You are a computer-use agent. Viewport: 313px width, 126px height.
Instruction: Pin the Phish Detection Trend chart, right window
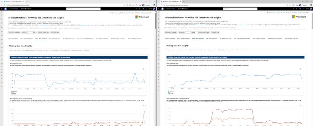click(300, 69)
